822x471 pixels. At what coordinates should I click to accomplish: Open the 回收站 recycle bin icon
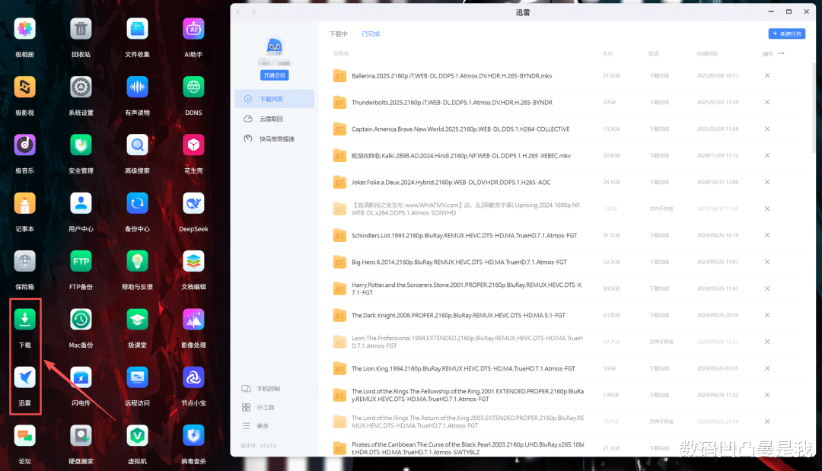point(81,29)
